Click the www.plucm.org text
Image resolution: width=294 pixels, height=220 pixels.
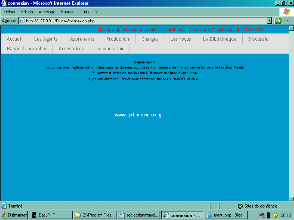(x=138, y=115)
